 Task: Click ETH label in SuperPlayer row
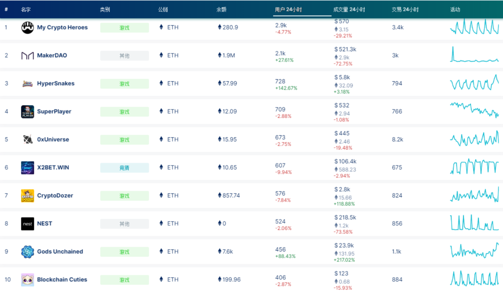[x=173, y=111]
